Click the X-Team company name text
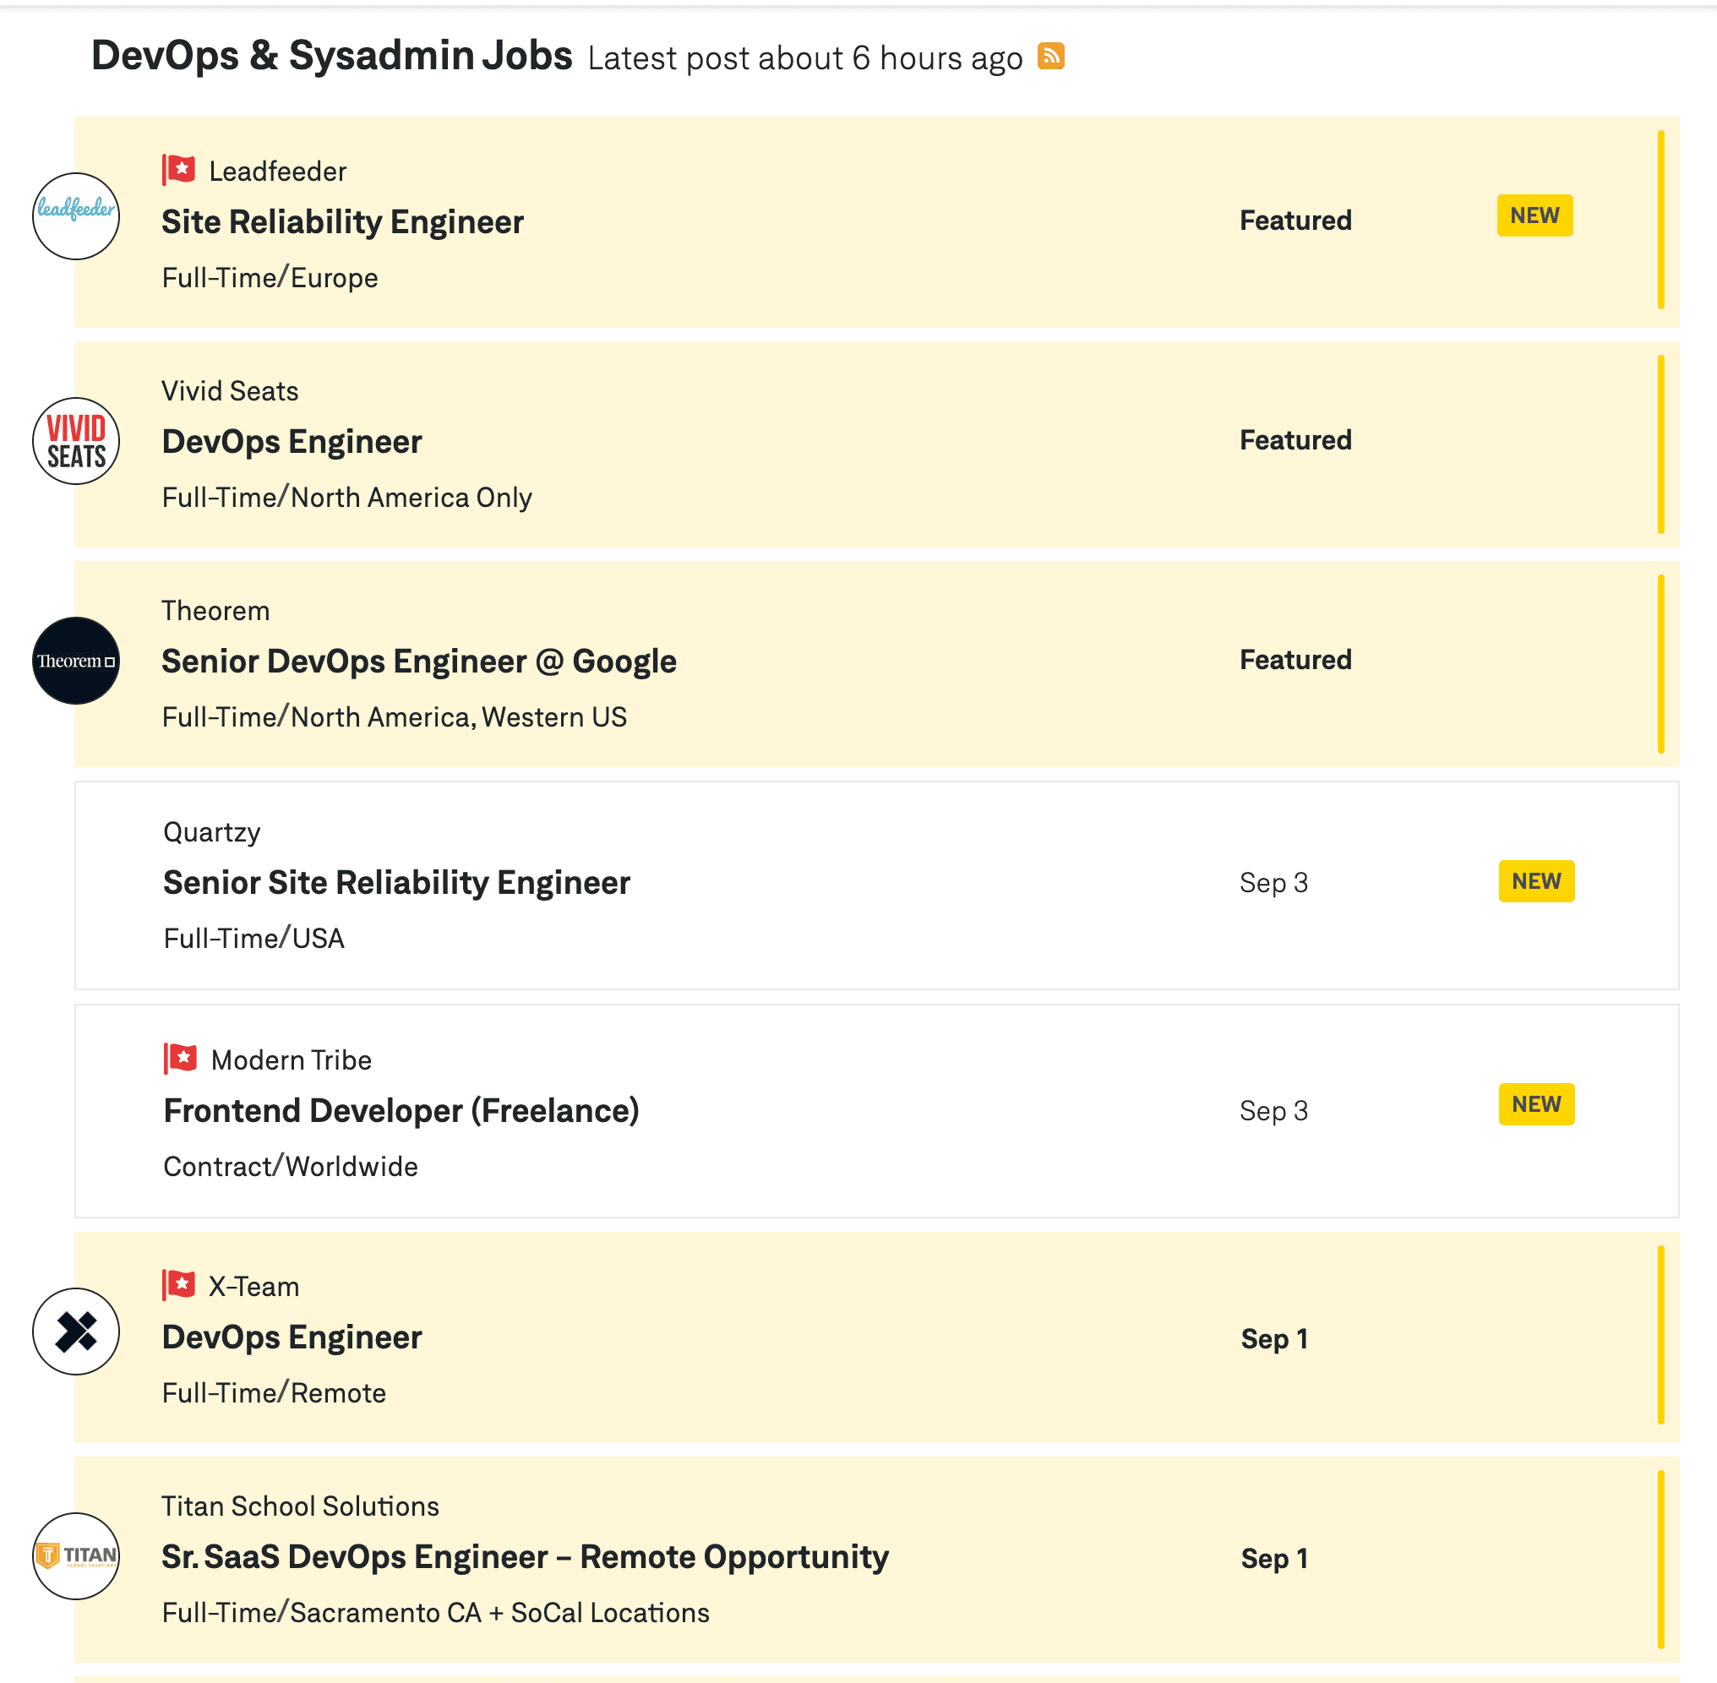The width and height of the screenshot is (1717, 1683). (253, 1286)
